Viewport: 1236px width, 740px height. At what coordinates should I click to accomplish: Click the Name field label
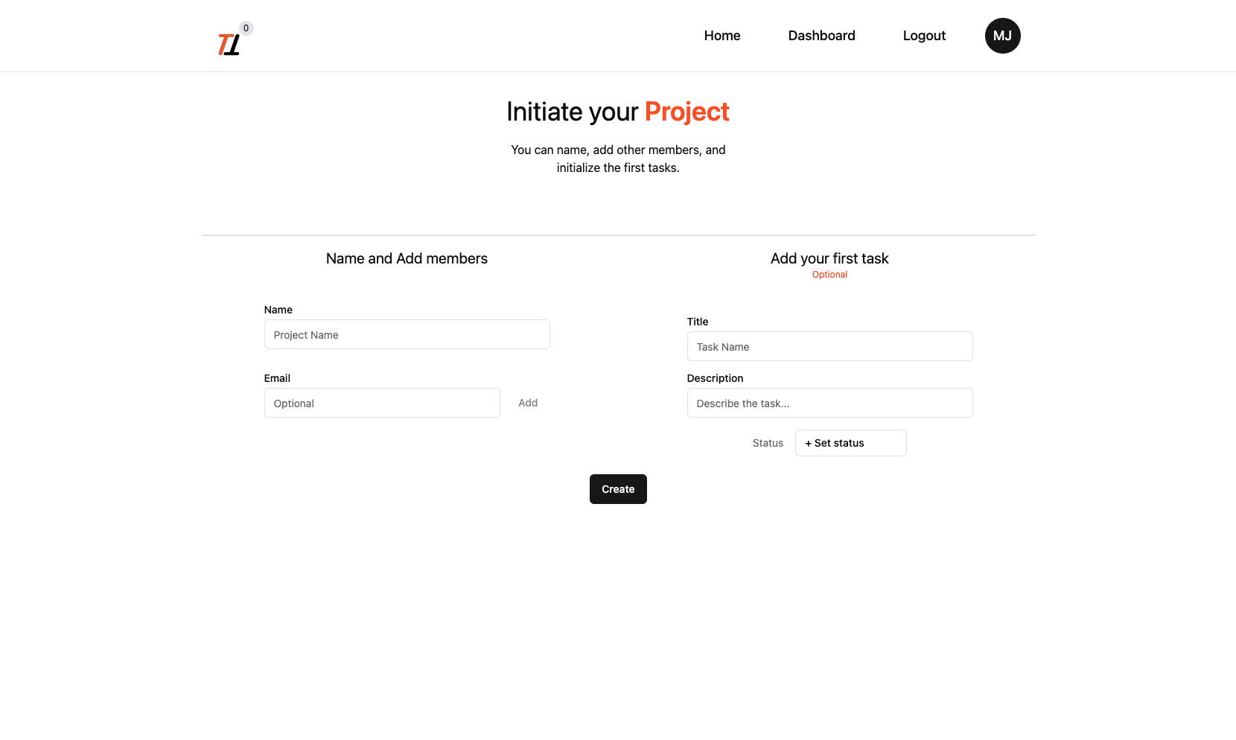278,310
